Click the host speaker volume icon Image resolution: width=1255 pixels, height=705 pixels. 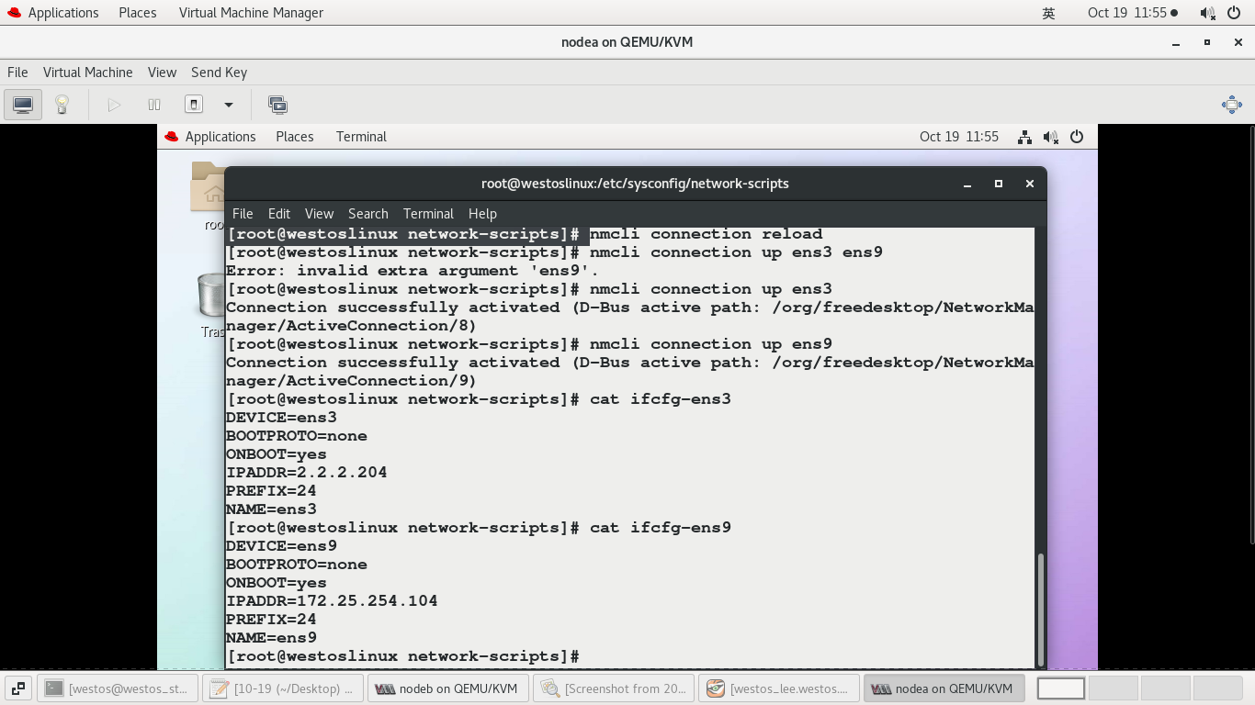pos(1206,13)
